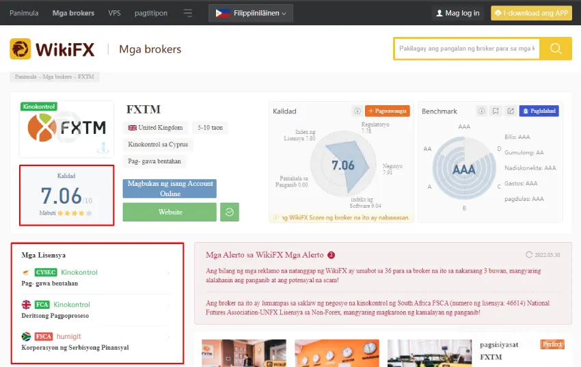Click the WikiFX logo
The width and height of the screenshot is (581, 367).
(52, 49)
